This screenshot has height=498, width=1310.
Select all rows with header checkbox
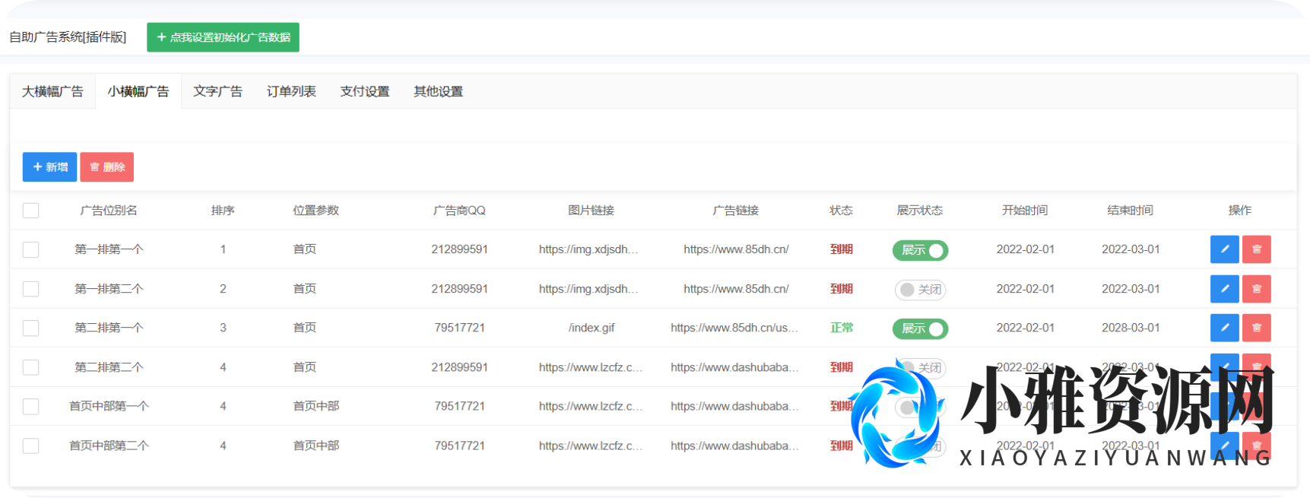pyautogui.click(x=30, y=211)
